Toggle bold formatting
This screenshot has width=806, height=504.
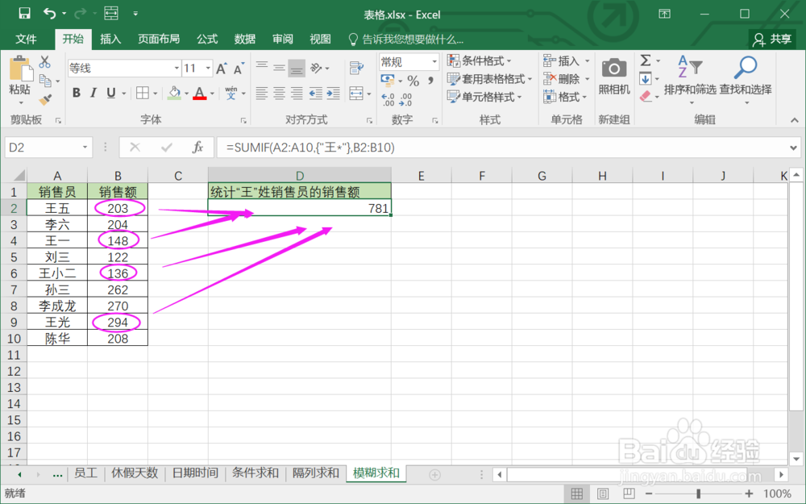point(76,93)
